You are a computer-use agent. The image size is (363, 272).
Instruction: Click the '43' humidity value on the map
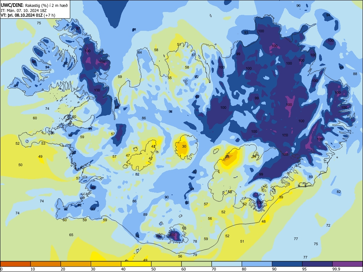coord(153,147)
